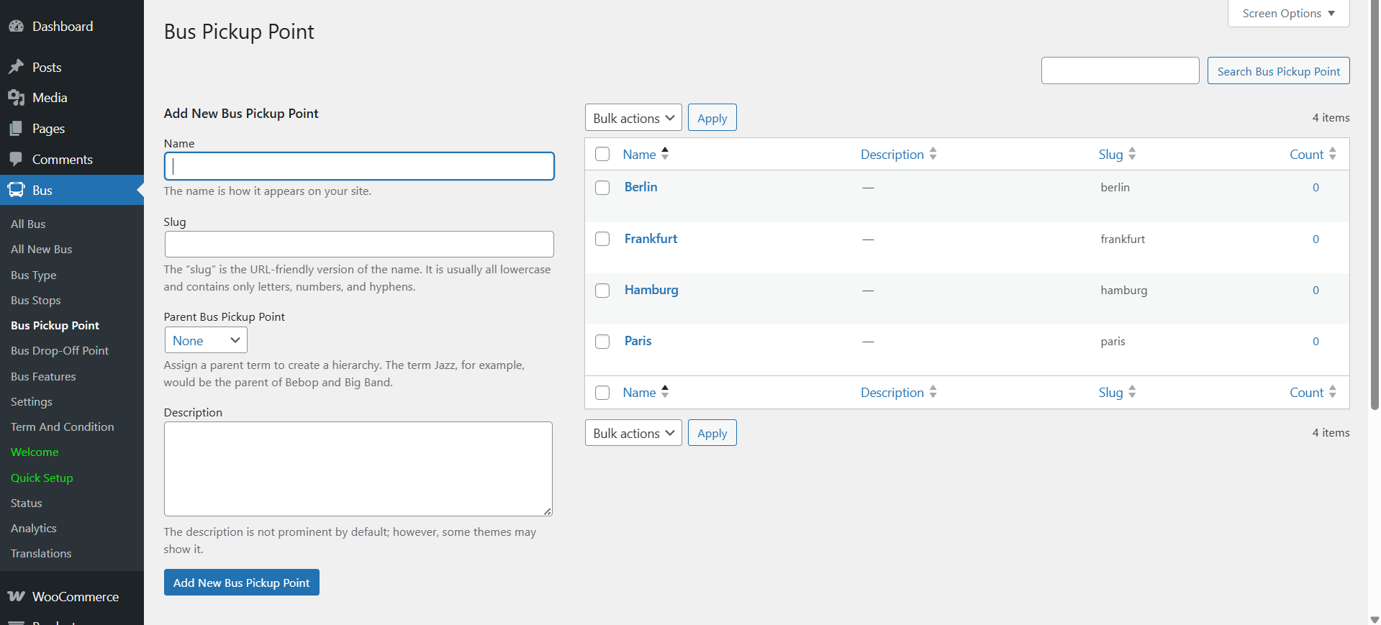The height and width of the screenshot is (625, 1381).
Task: Click the Posts pushpin icon
Action: pyautogui.click(x=16, y=67)
